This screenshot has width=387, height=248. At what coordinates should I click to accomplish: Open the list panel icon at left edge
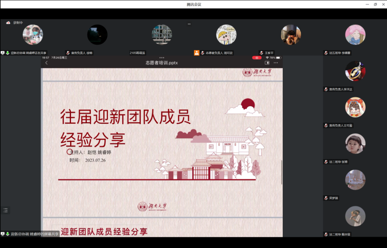click(5, 210)
